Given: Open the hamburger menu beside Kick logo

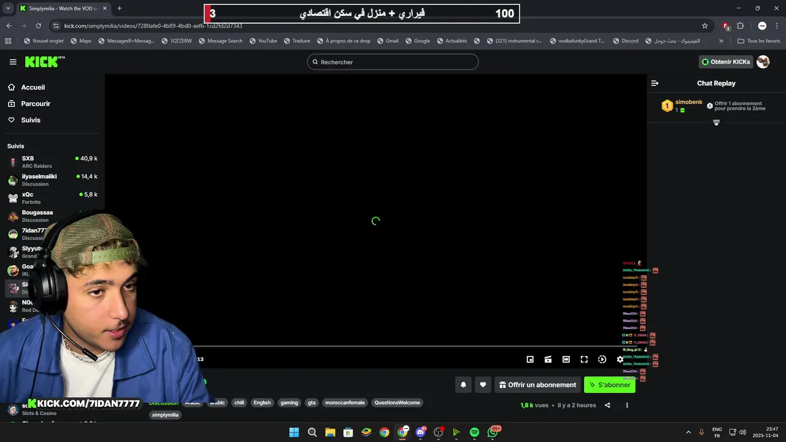Looking at the screenshot, I should (x=13, y=62).
